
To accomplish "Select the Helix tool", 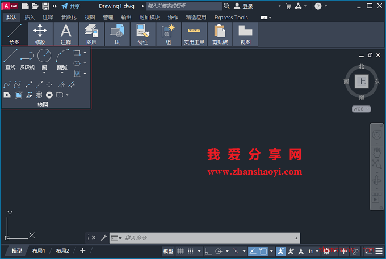I will click(39, 95).
